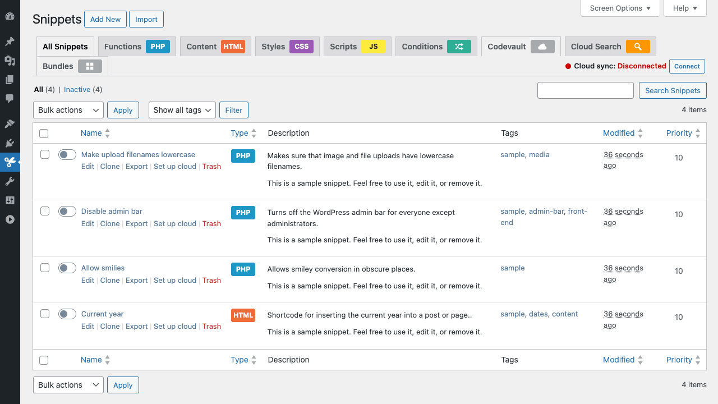Open Posts via the pushpin icon
This screenshot has height=404, width=718.
pos(10,42)
